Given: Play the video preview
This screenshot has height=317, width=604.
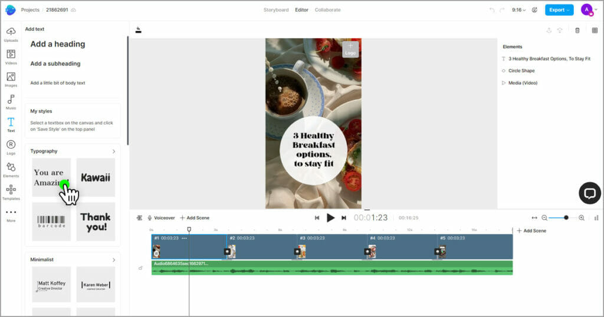Looking at the screenshot, I should tap(330, 218).
